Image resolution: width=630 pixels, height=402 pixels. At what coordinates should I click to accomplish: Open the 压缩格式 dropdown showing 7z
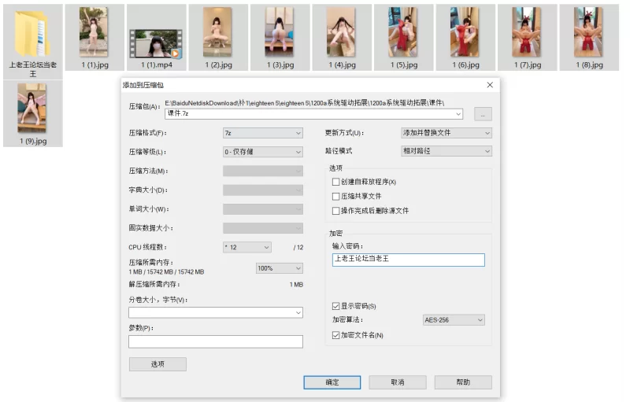tap(263, 133)
